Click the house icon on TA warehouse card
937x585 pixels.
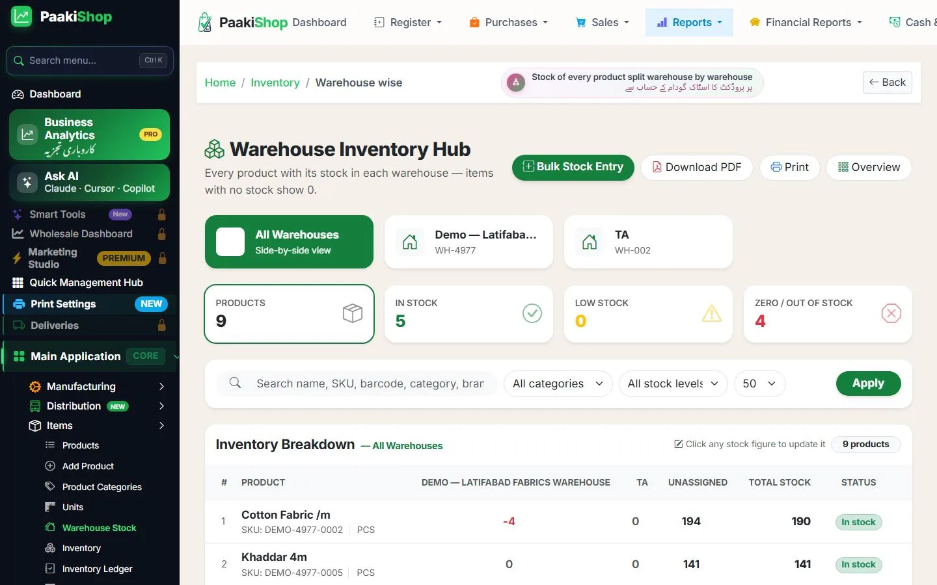[590, 242]
